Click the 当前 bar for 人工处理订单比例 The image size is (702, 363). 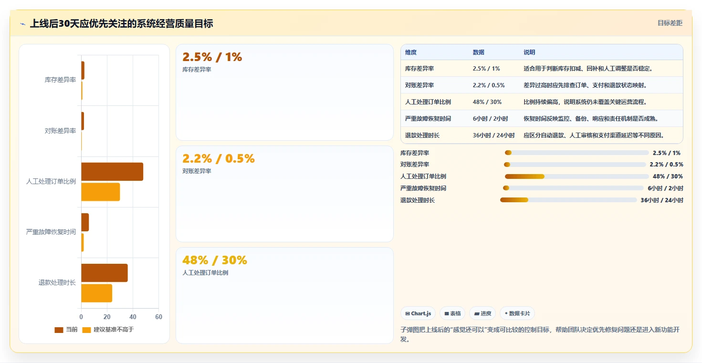coord(112,172)
